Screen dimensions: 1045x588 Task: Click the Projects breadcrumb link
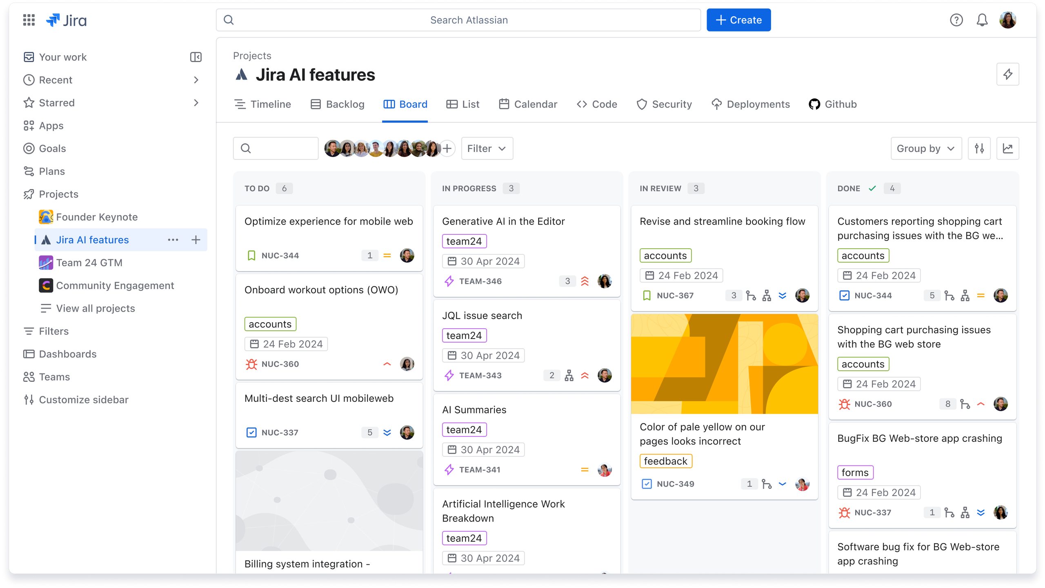coord(252,56)
